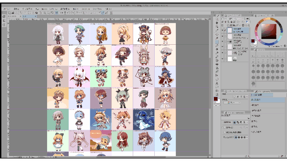
Task: Choose Add to selection creation method icon
Action: pyautogui.click(x=238, y=122)
